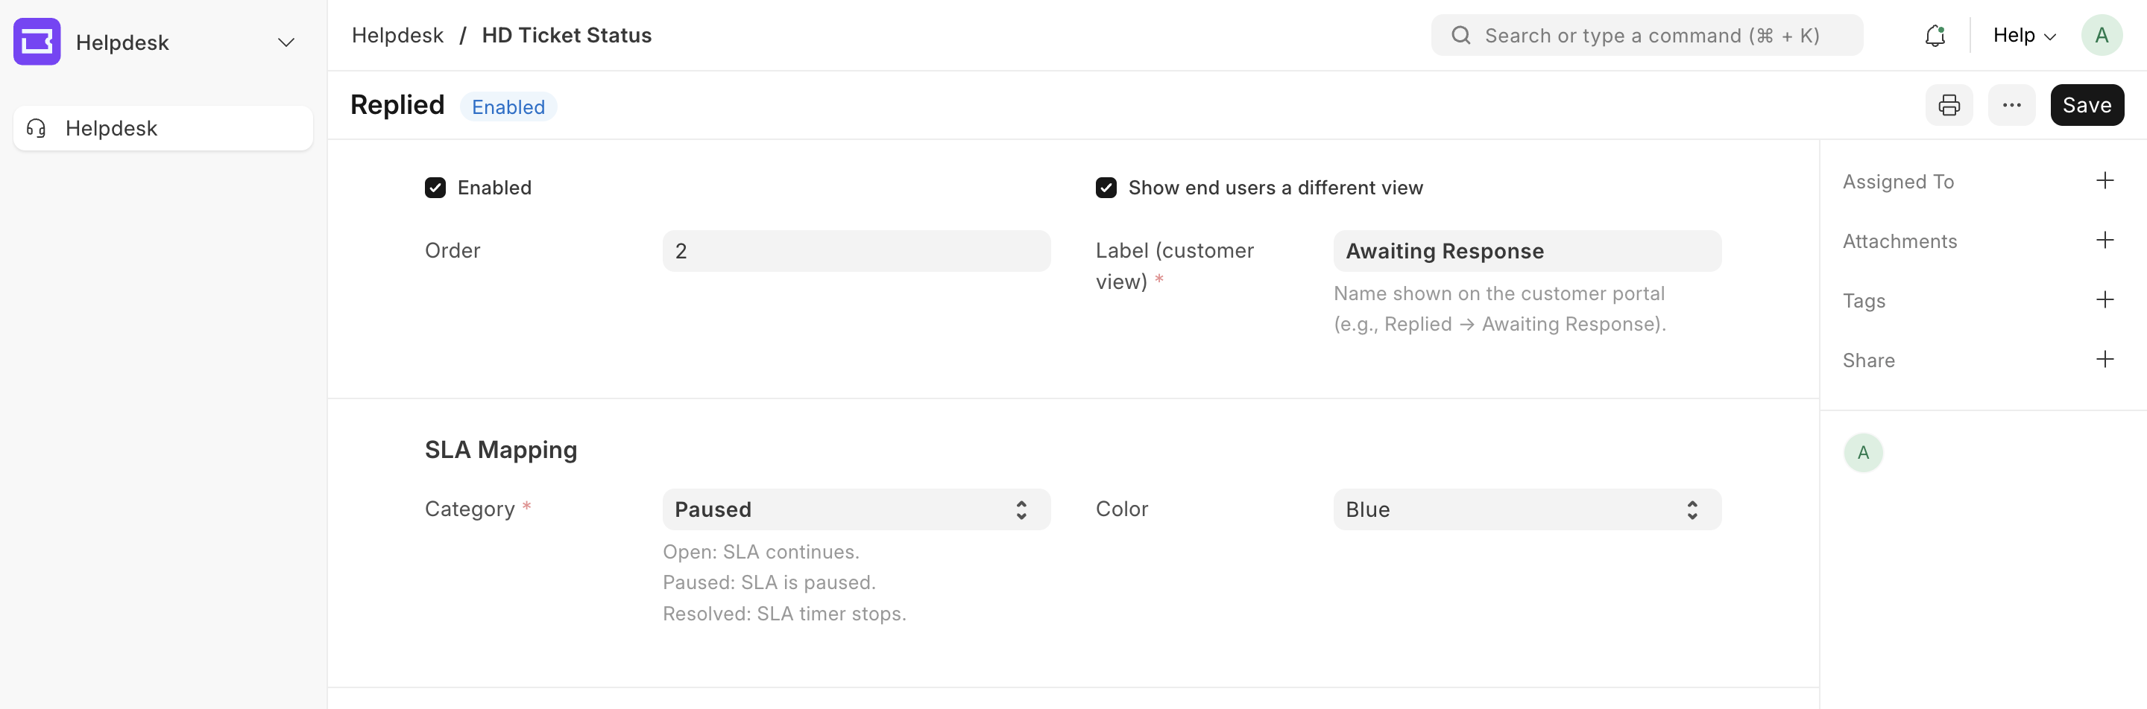Screen dimensions: 2147x709
Task: Open the Color dropdown showing Blue
Action: [x=1526, y=509]
